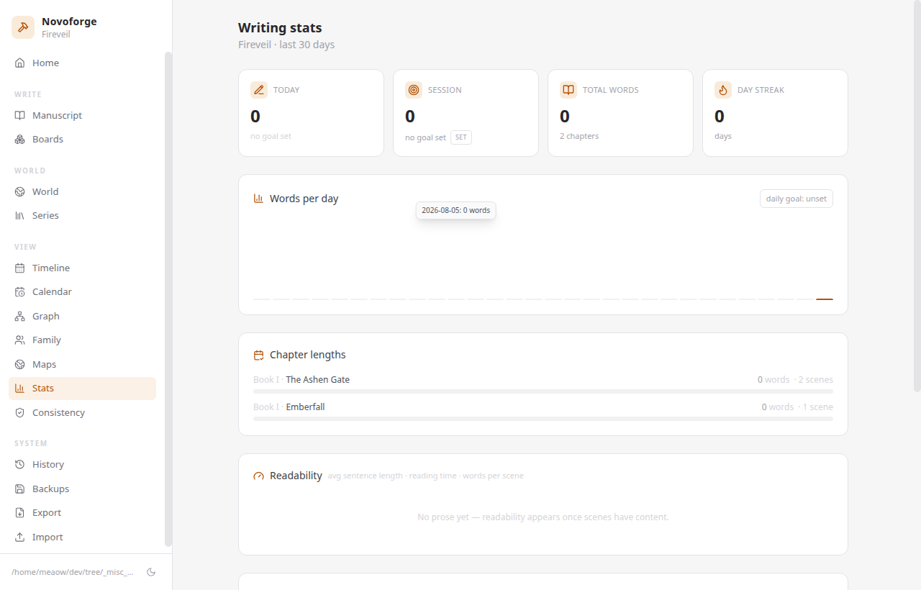
Task: Go to the Home page label
Action: 45,63
